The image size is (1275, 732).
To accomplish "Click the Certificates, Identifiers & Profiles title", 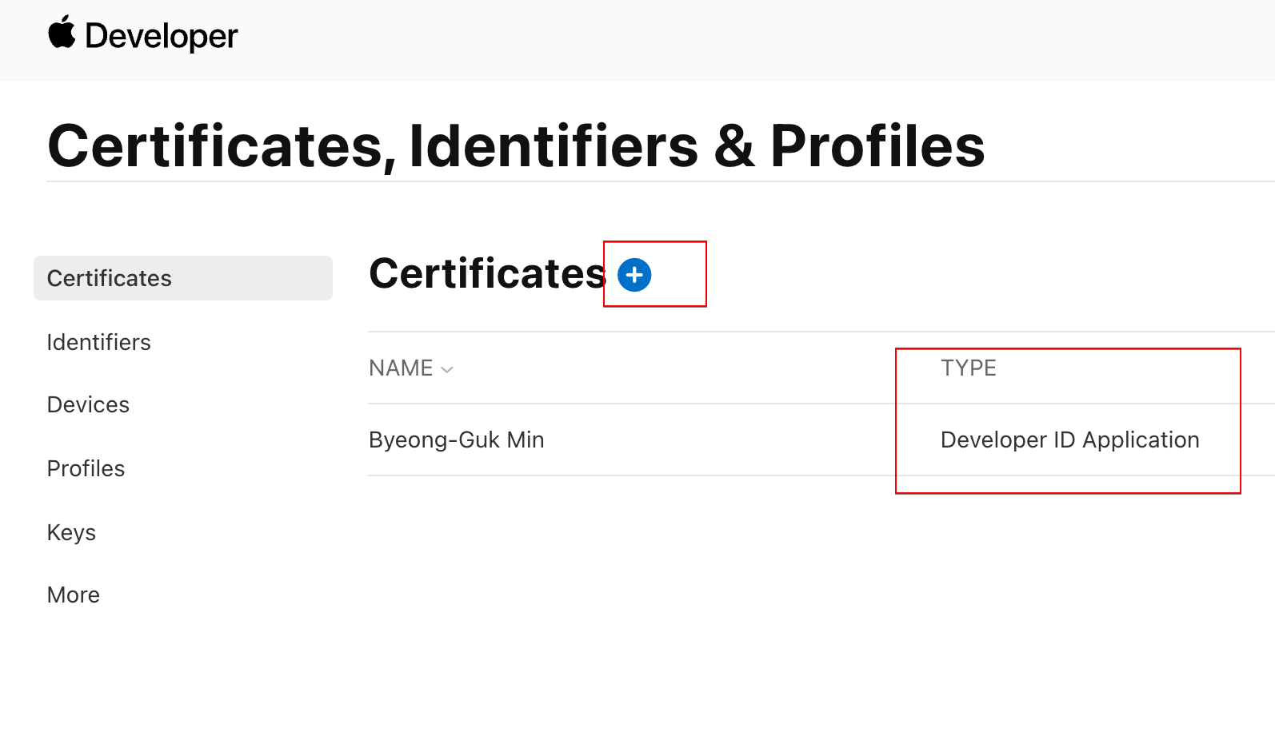I will pyautogui.click(x=517, y=145).
